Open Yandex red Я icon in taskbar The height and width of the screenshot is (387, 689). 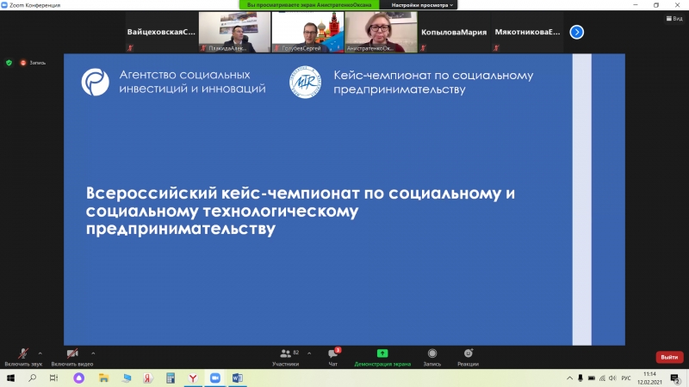[148, 378]
